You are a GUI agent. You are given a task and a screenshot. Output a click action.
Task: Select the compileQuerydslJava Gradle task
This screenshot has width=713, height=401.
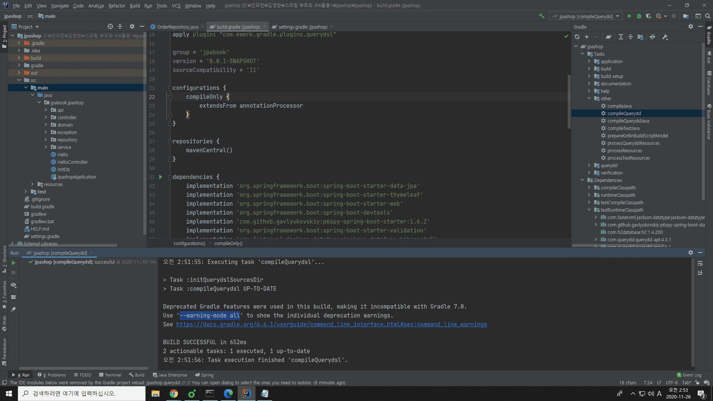(628, 121)
